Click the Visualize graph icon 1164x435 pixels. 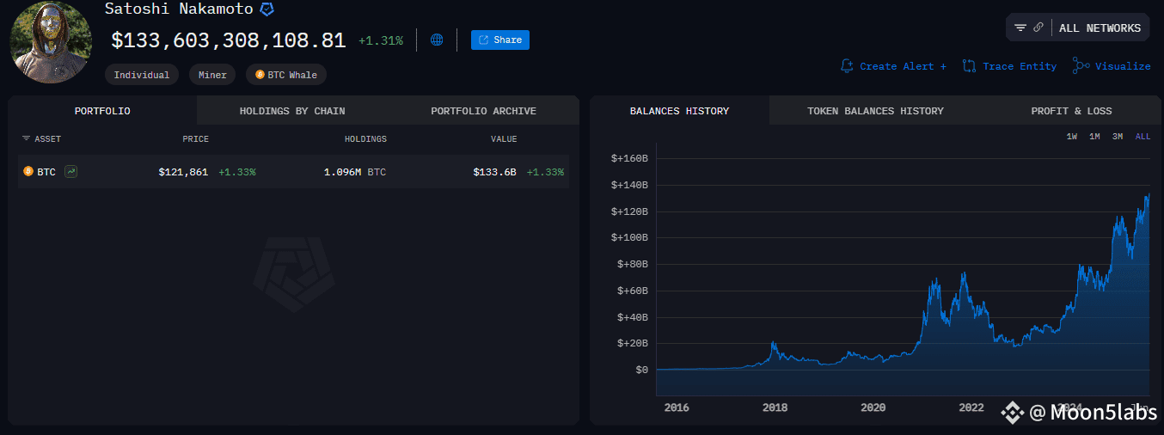1081,66
